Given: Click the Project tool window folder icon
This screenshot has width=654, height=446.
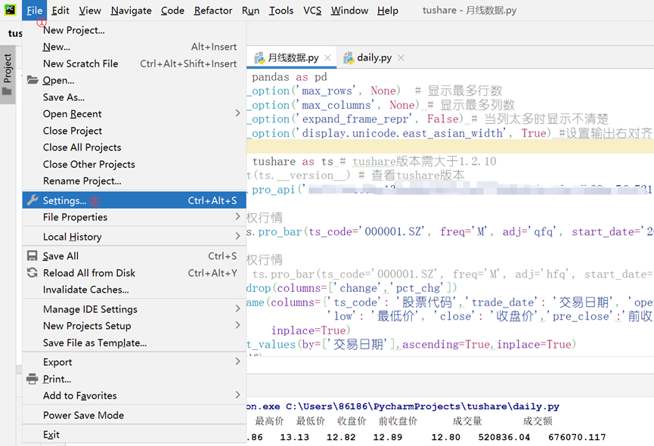Looking at the screenshot, I should tap(7, 91).
